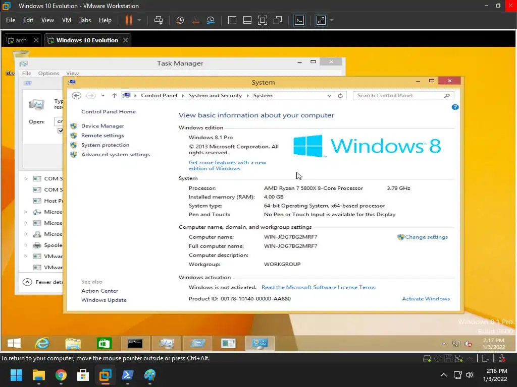
Task: Open Control Panel Home
Action: (x=109, y=111)
